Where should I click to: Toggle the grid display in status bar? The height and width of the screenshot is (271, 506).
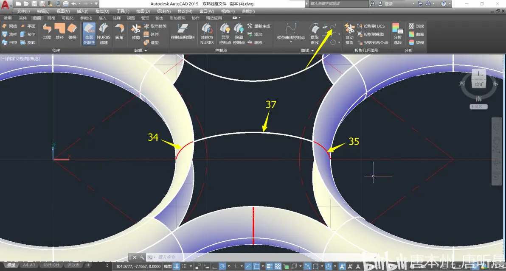(177, 266)
